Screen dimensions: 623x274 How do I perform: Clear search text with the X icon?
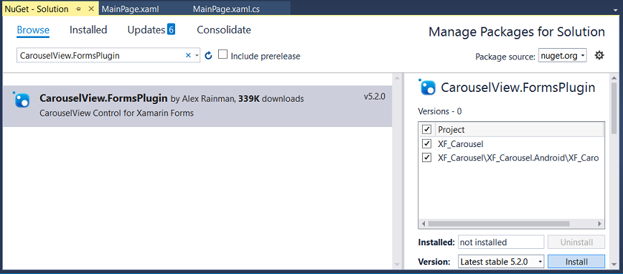click(x=188, y=56)
